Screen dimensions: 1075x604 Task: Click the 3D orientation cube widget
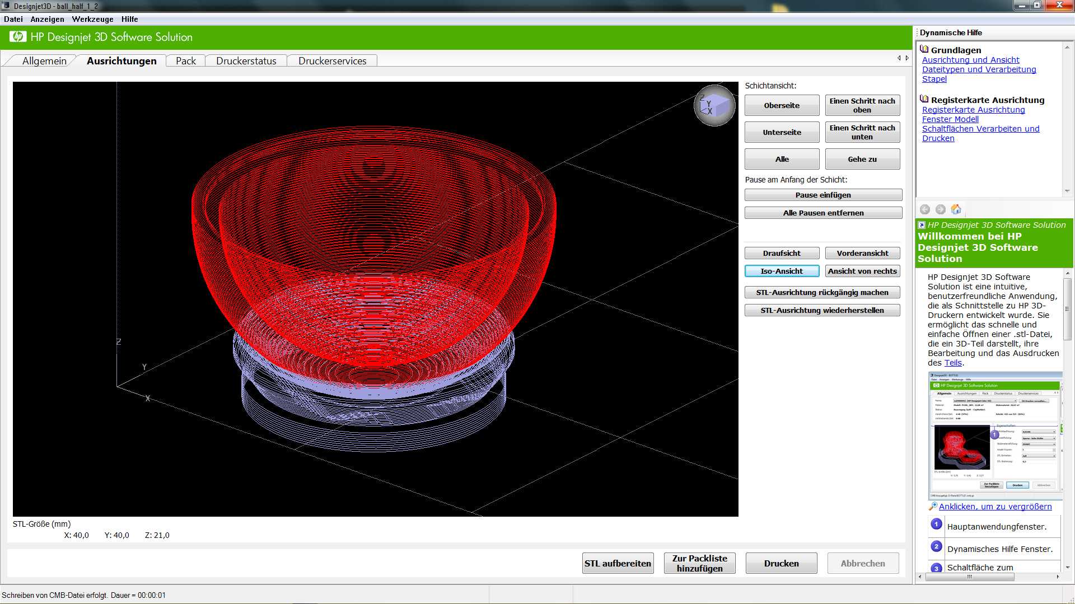tap(714, 105)
